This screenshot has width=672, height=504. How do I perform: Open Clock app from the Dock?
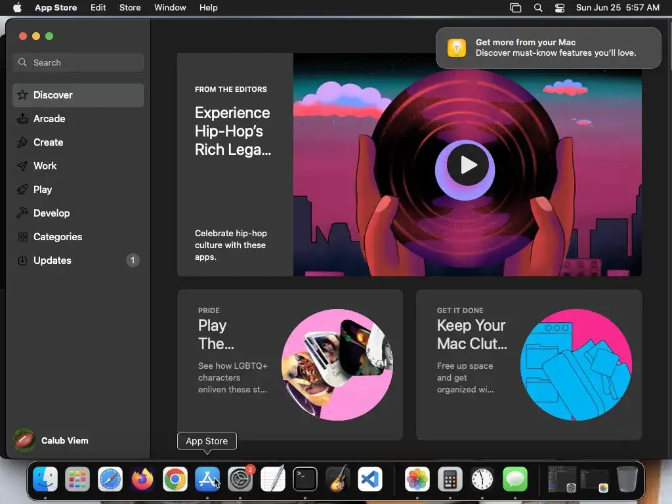click(x=482, y=479)
